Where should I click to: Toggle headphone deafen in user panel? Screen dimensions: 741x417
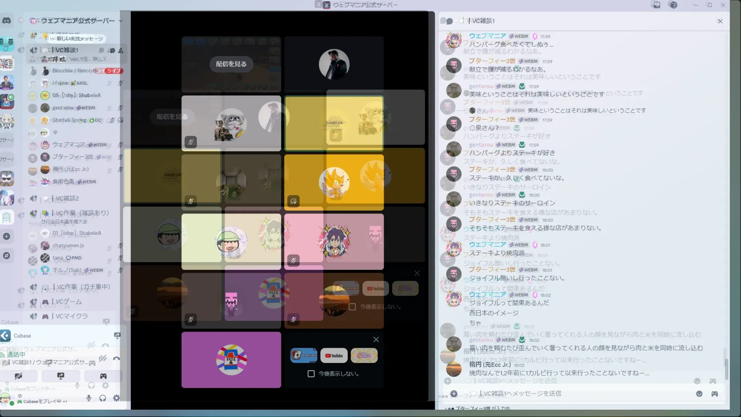[103, 398]
